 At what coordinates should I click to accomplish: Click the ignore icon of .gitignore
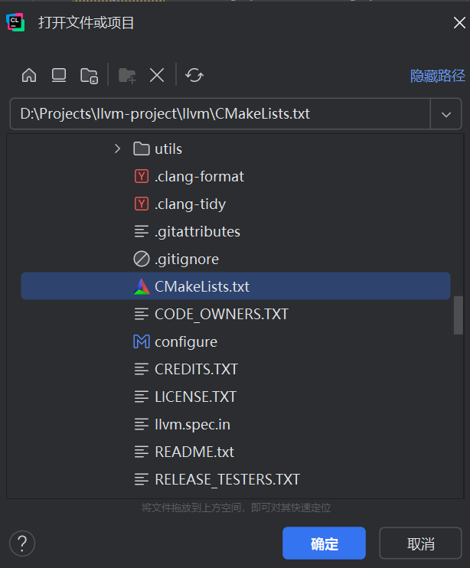point(142,259)
